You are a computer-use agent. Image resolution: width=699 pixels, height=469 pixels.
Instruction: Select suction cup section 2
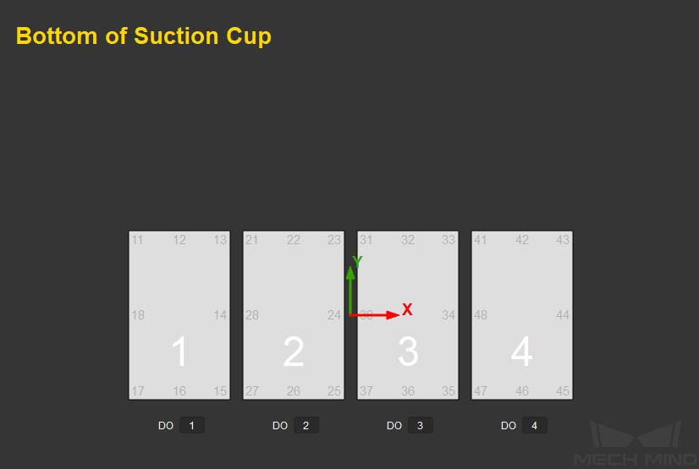(x=294, y=315)
